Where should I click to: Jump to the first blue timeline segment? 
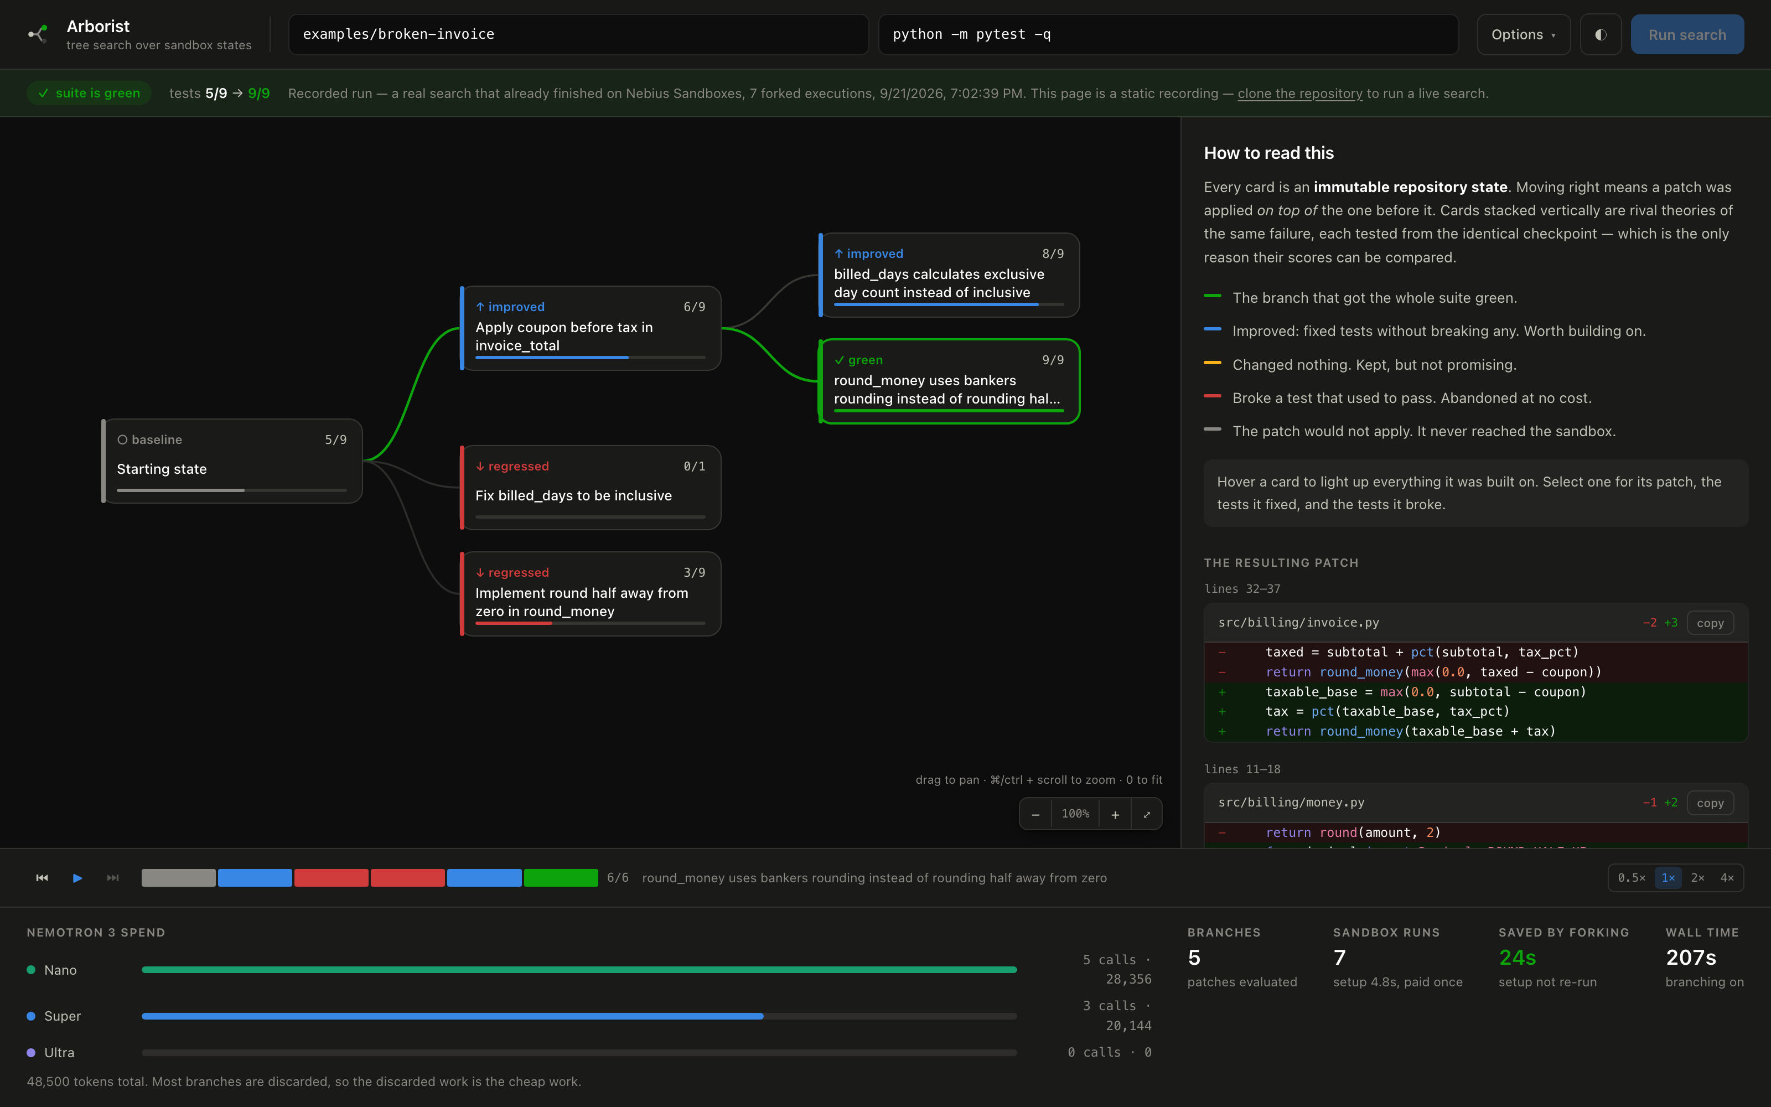click(255, 878)
